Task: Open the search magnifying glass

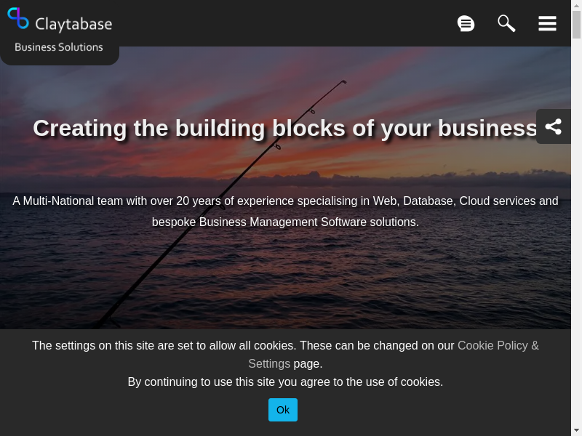Action: (506, 23)
